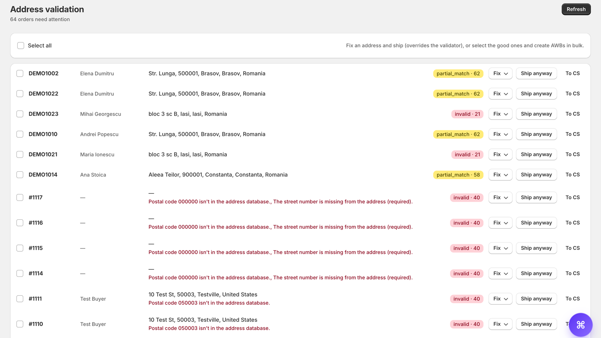Click Ship anyway for DEMO1010
Screen dimensions: 601x338
[x=536, y=134]
